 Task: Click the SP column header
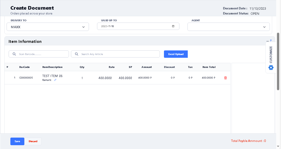130,67
